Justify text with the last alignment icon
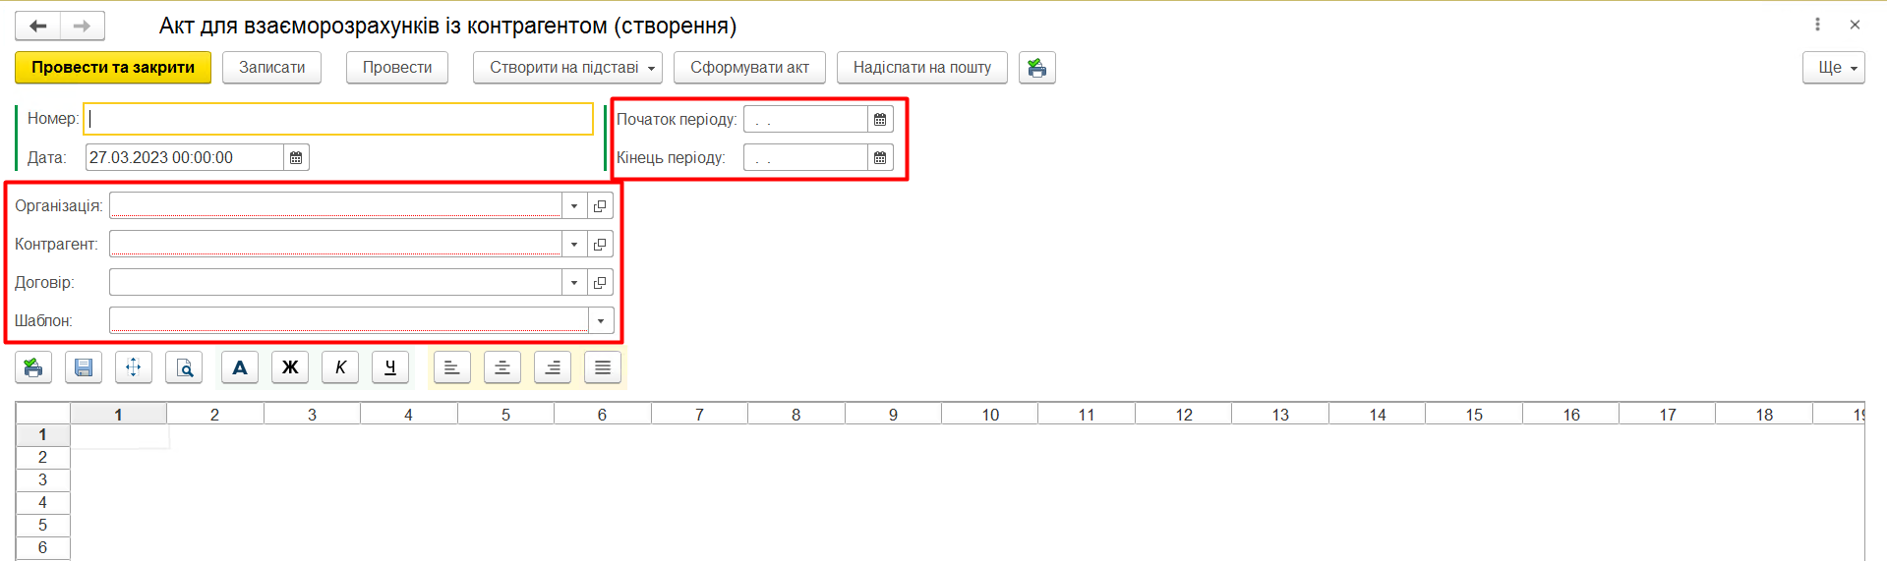Viewport: 1887px width, 561px height. tap(603, 367)
